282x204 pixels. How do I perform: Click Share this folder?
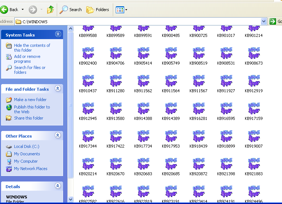[x=29, y=118]
